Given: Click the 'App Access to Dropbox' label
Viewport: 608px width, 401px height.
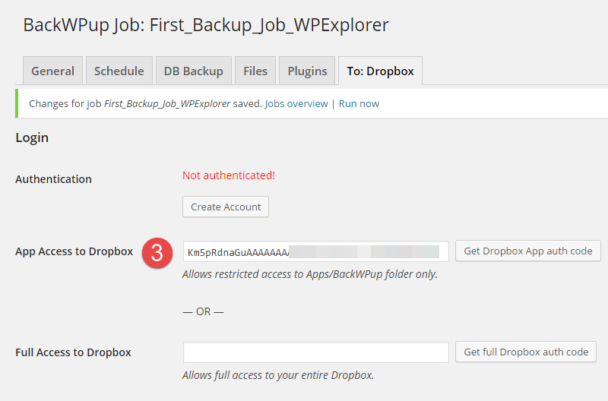Looking at the screenshot, I should tap(74, 251).
